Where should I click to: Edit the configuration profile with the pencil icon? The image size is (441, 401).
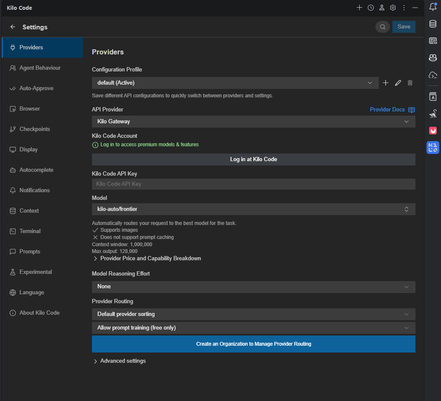coord(398,83)
